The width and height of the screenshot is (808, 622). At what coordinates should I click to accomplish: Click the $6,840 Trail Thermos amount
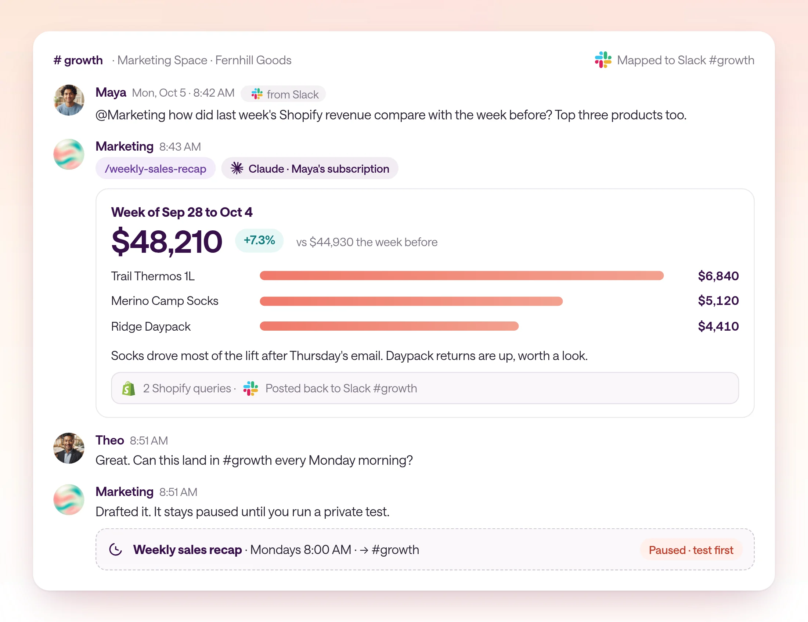[x=718, y=276]
